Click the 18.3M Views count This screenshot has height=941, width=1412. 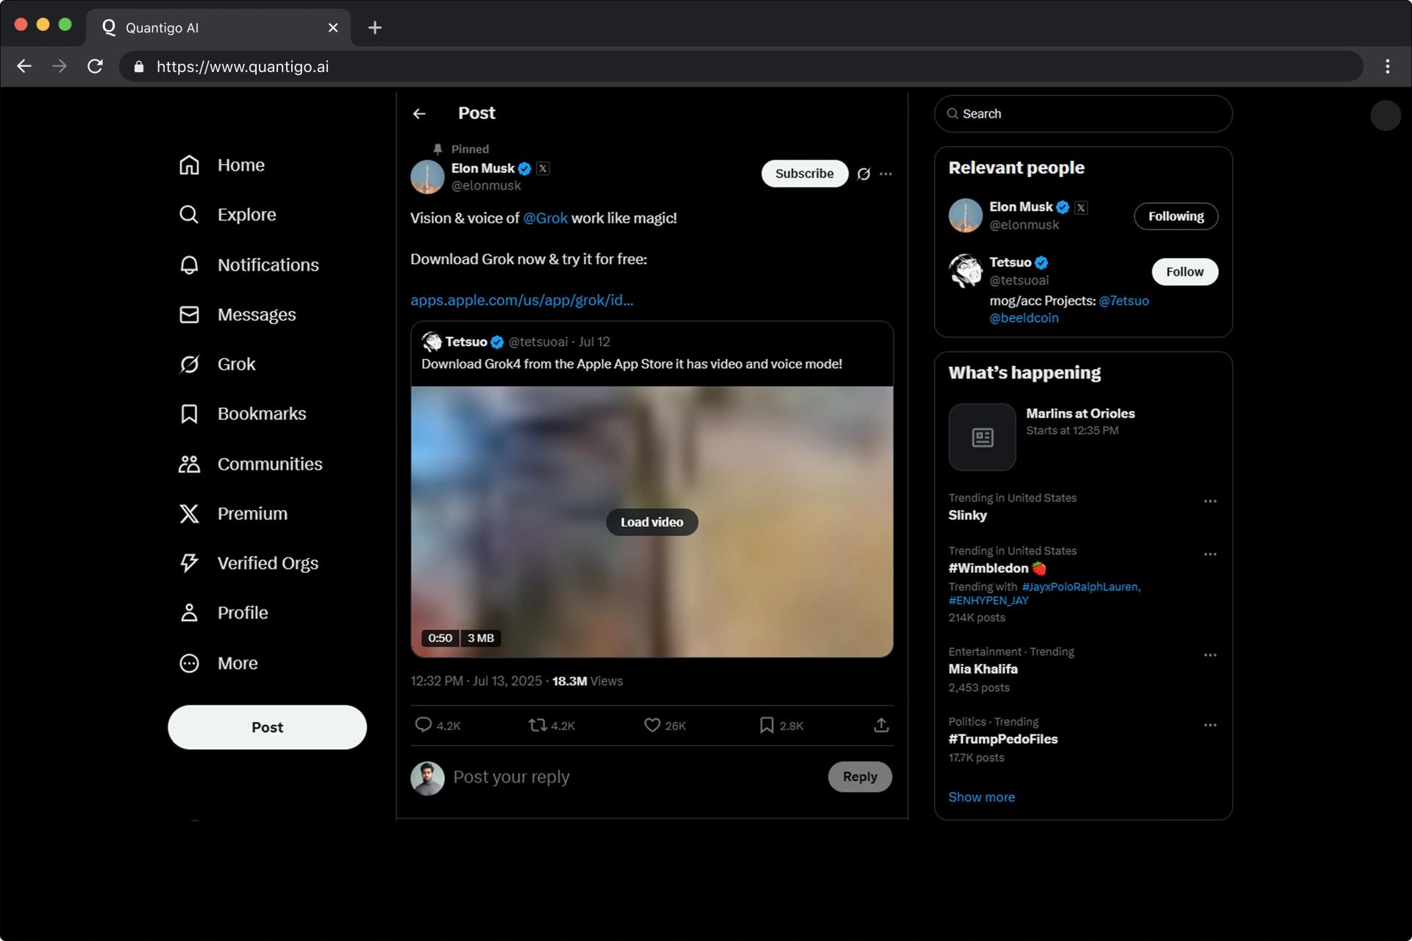[588, 681]
